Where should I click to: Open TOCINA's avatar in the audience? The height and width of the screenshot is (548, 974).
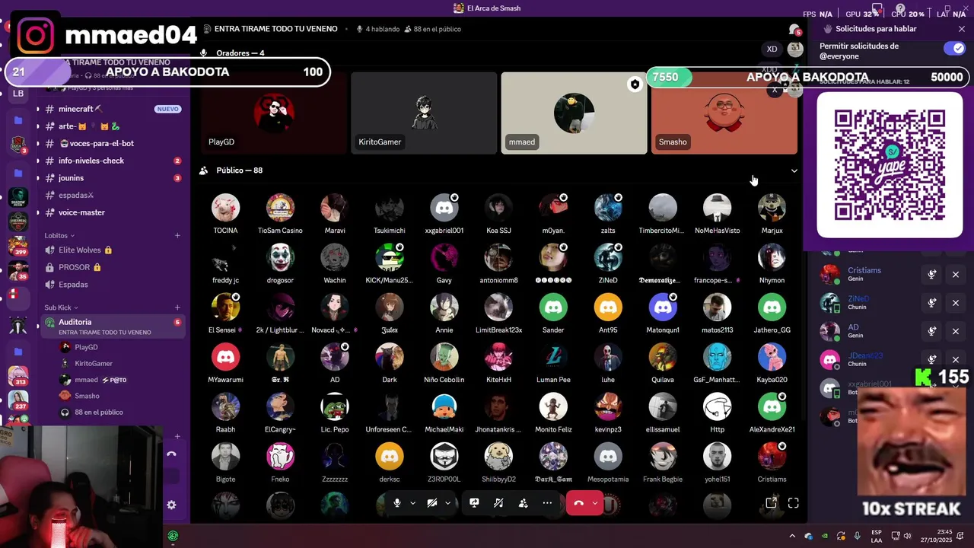point(225,208)
